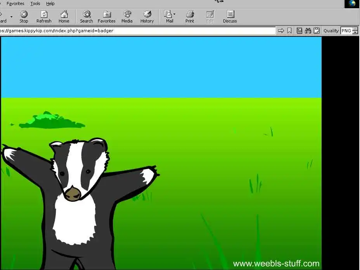Viewport: 360px width, 270px height.
Task: Reload the page with Refresh
Action: click(x=44, y=17)
